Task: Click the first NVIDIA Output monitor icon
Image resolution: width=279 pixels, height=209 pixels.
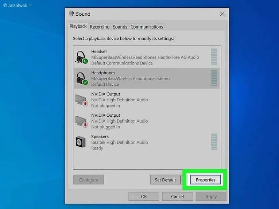Action: point(82,100)
